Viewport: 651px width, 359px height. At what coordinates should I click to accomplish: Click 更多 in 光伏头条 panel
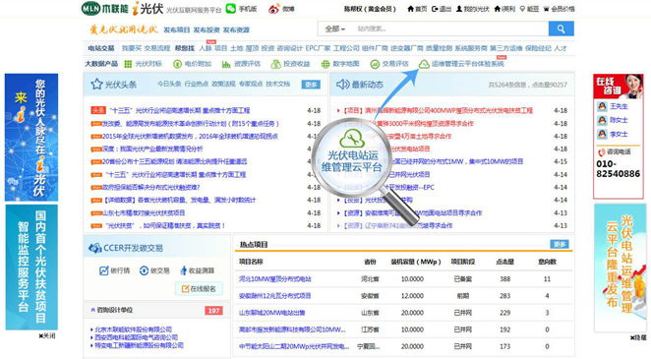311,85
